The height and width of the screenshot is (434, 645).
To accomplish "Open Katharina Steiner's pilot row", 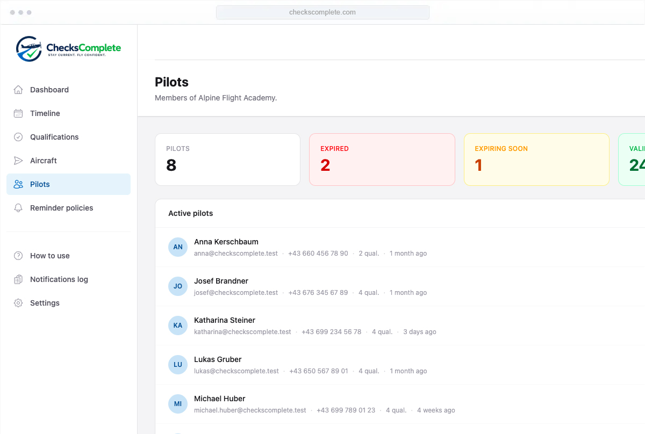I will tap(400, 325).
